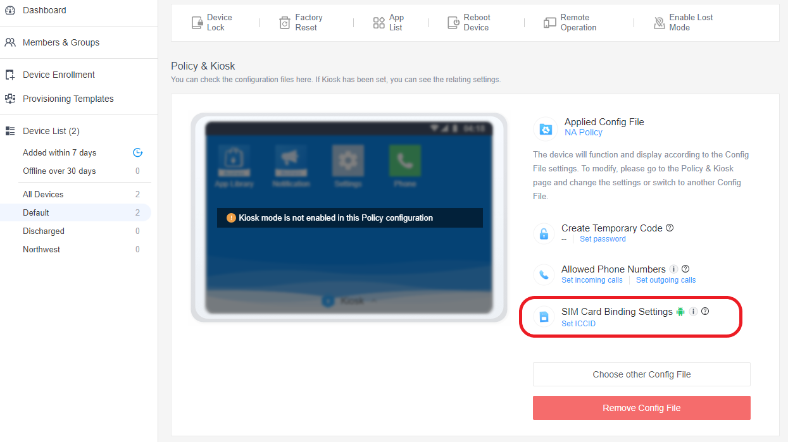Click the Provisioning Templates icon
Image resolution: width=788 pixels, height=442 pixels.
click(10, 99)
